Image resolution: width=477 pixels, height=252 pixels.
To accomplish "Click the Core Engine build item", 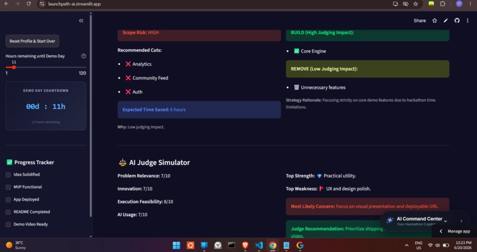I will pos(310,51).
